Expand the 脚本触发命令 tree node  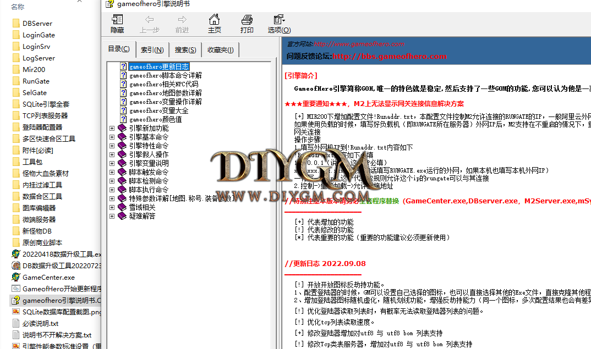112,172
